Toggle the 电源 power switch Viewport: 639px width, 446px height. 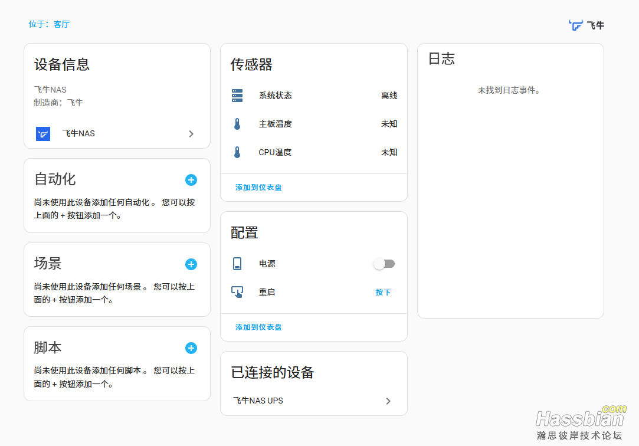click(x=384, y=264)
